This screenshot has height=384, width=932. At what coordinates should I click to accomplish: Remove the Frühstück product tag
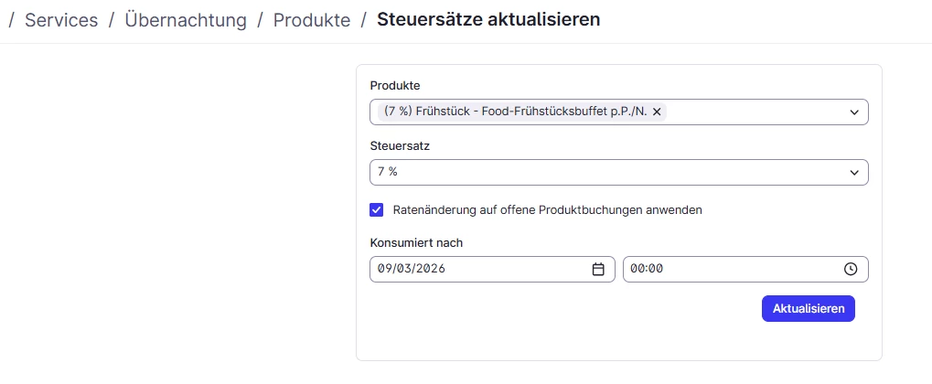656,112
